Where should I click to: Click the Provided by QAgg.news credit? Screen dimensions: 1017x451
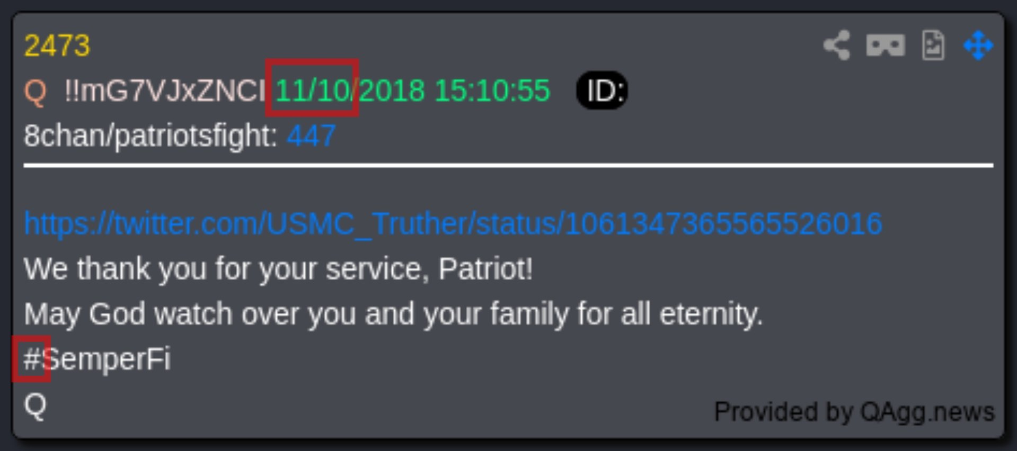854,412
